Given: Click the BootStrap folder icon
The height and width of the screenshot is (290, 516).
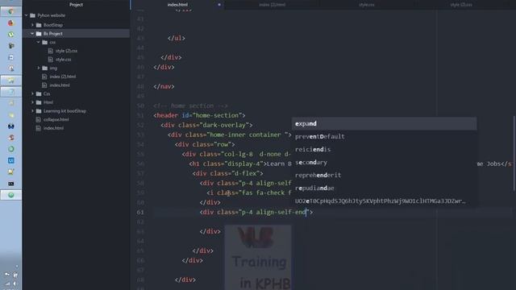Looking at the screenshot, I should [39, 25].
